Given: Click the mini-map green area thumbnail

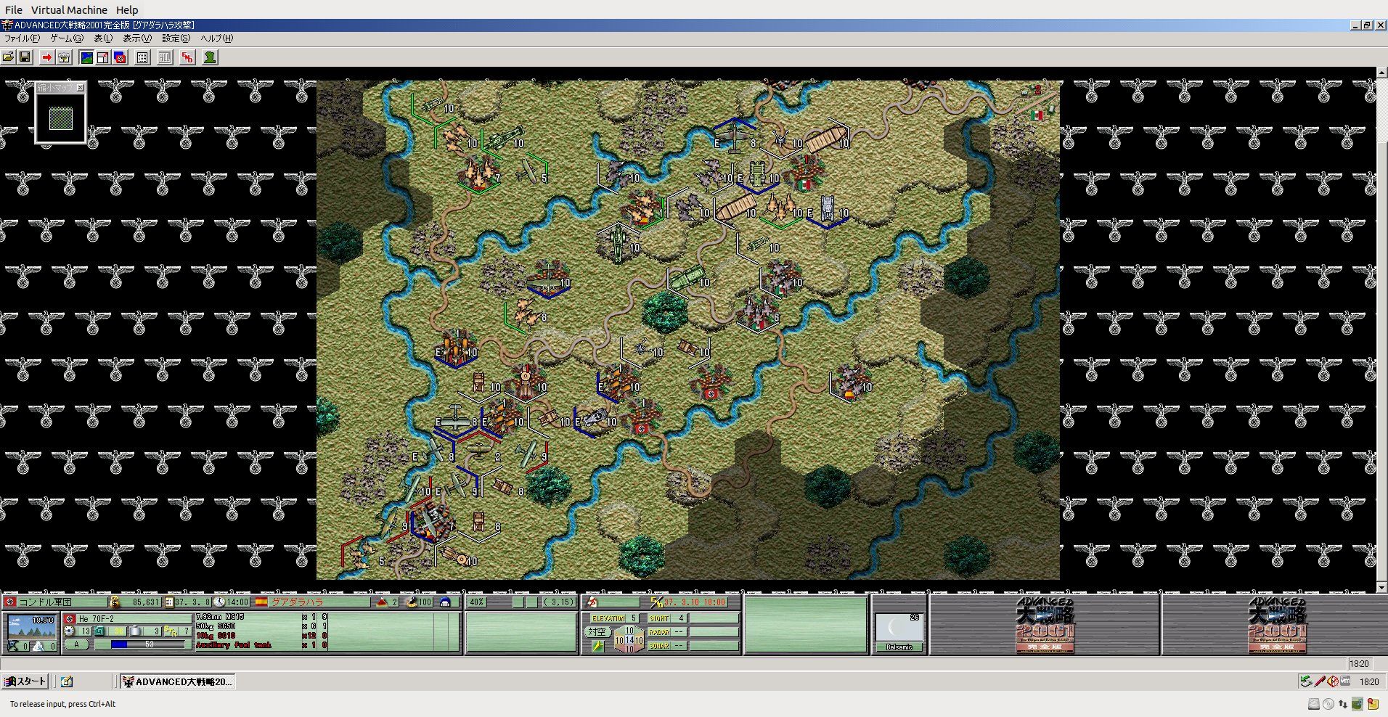Looking at the screenshot, I should click(x=61, y=119).
